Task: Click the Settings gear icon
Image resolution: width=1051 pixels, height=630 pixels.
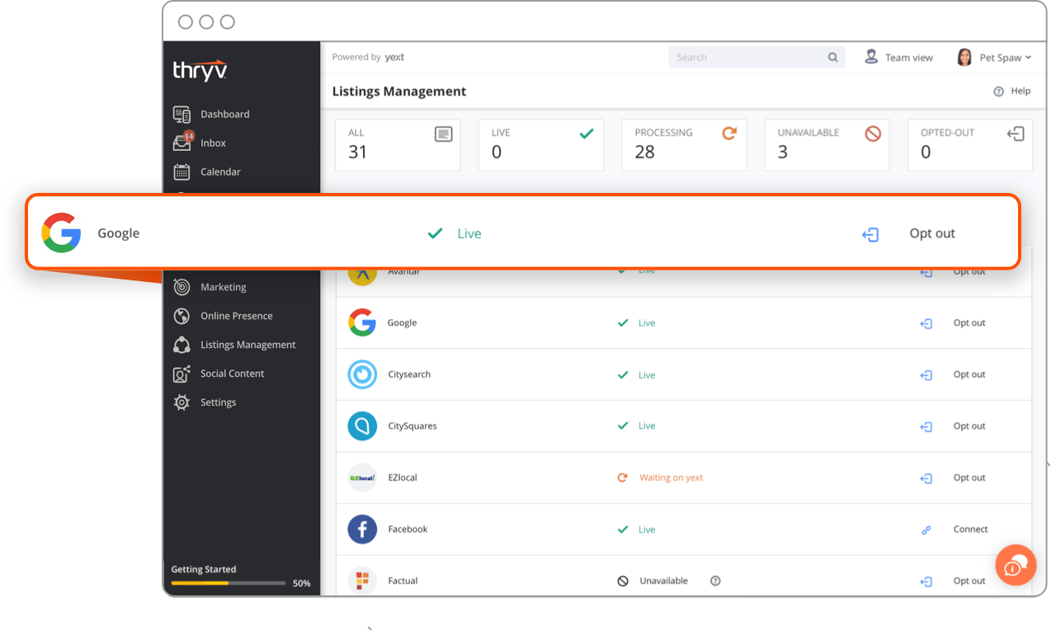Action: tap(181, 402)
